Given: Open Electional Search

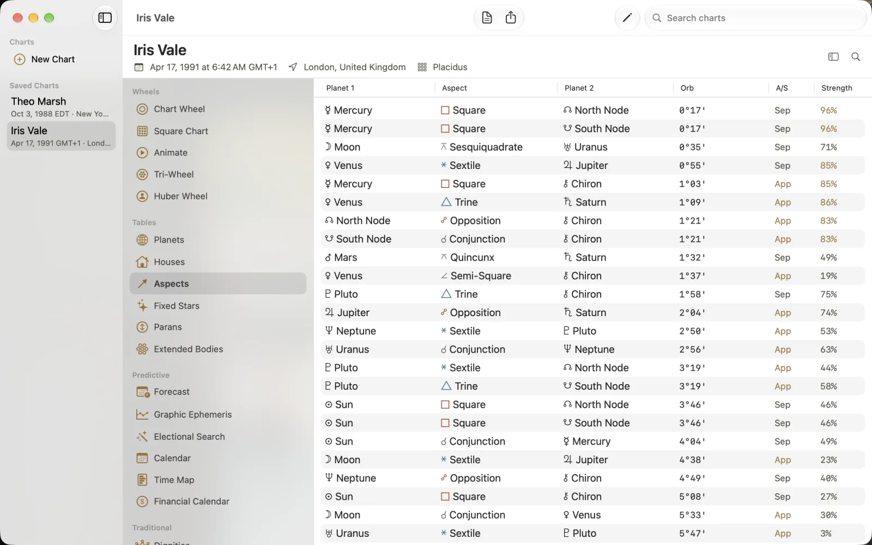Looking at the screenshot, I should coord(218,437).
